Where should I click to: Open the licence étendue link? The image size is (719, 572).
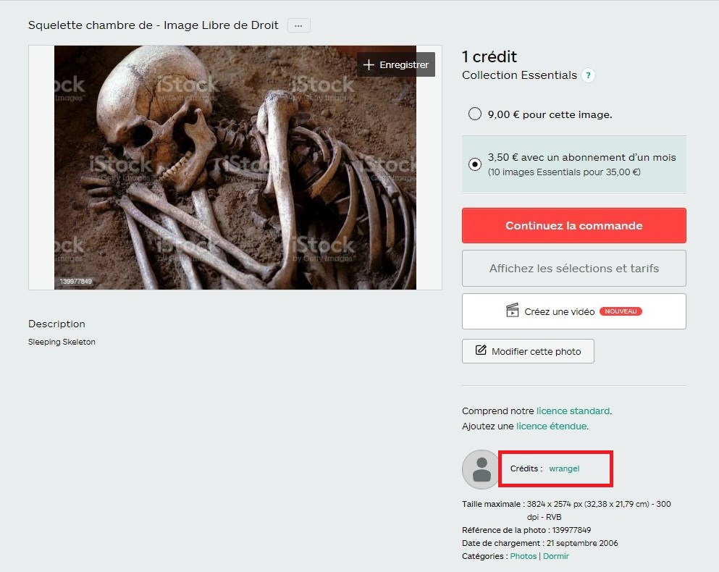click(551, 426)
